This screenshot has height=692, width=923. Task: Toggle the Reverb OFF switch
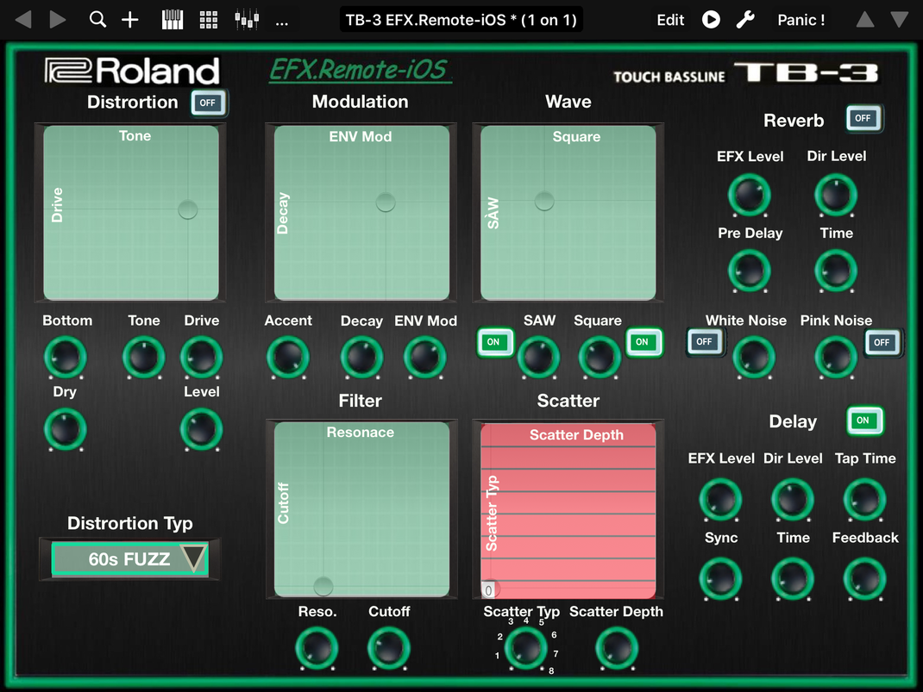coord(863,118)
